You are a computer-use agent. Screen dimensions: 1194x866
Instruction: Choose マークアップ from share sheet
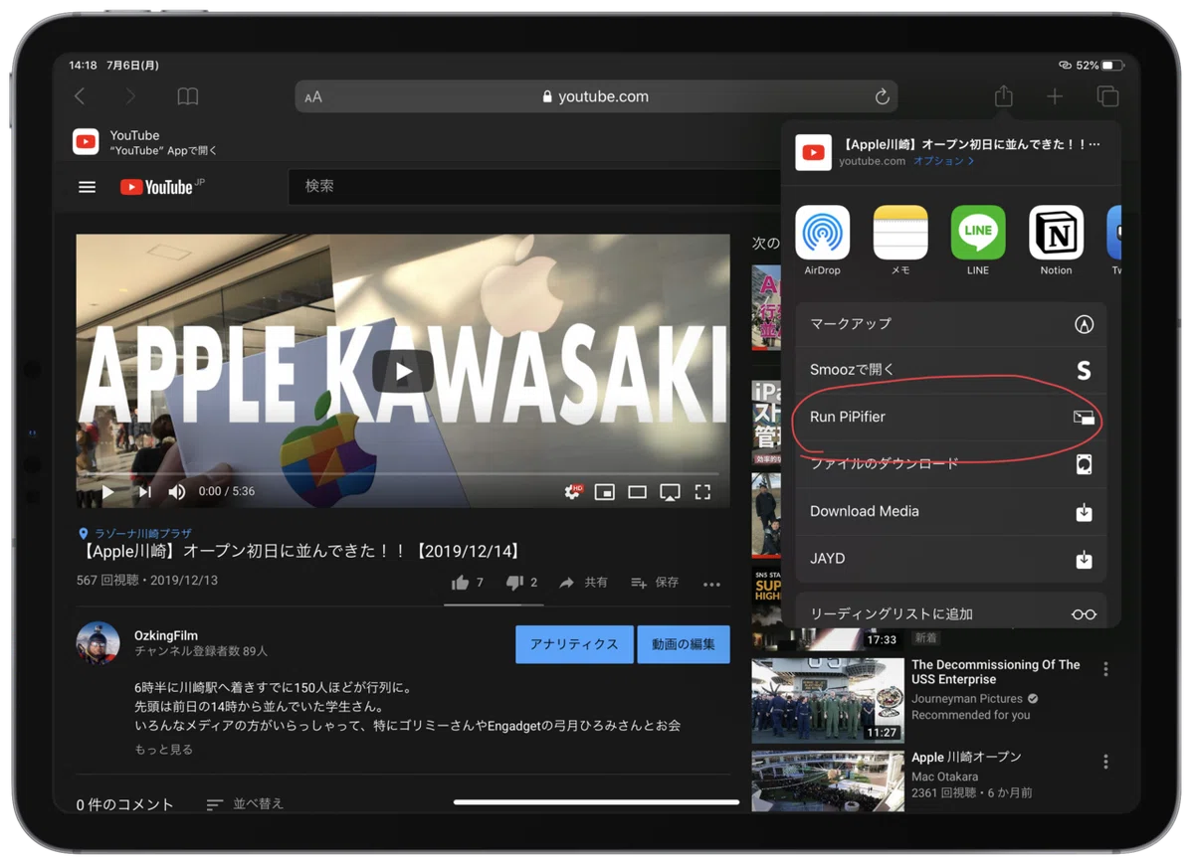click(x=951, y=324)
